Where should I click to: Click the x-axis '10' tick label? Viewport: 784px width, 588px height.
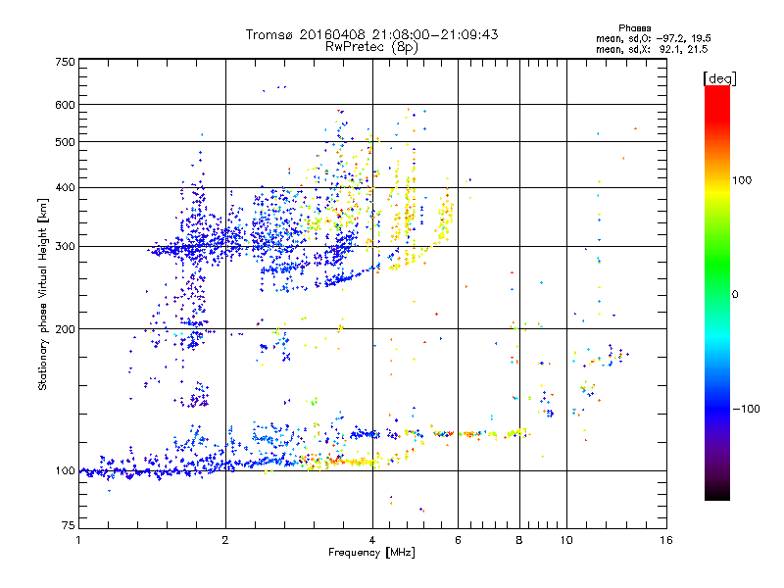coord(566,540)
